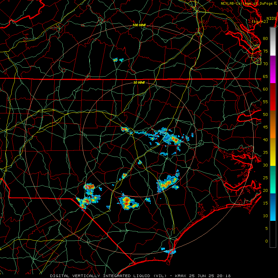Click the kg/m2 units label
This screenshot has width=278, height=278.
coord(260,22)
